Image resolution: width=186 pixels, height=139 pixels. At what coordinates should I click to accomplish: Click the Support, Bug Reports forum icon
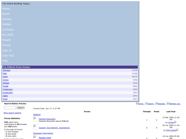click(35, 127)
